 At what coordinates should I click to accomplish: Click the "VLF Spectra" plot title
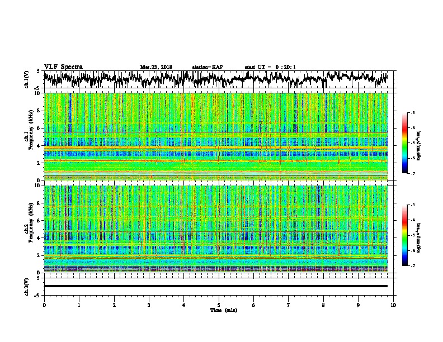[x=63, y=67]
